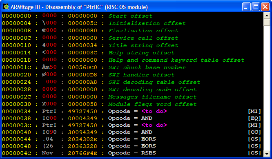
Task: Select the Initialisation offset comment
Action: point(147,23)
